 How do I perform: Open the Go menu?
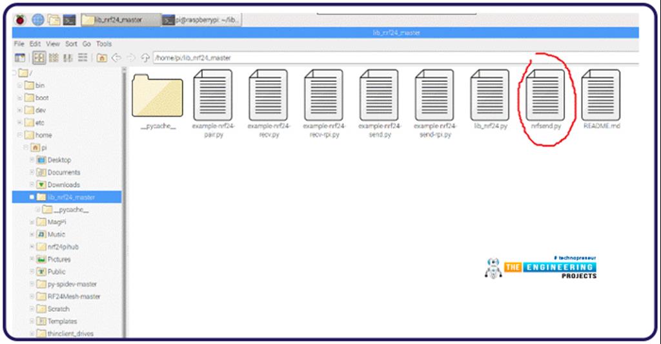point(86,44)
